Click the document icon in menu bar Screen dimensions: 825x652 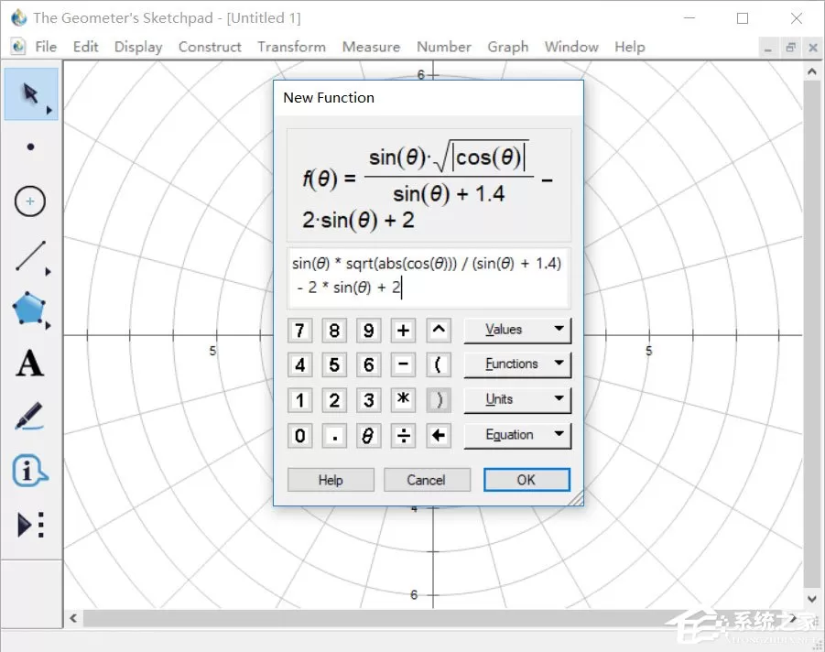pos(18,47)
